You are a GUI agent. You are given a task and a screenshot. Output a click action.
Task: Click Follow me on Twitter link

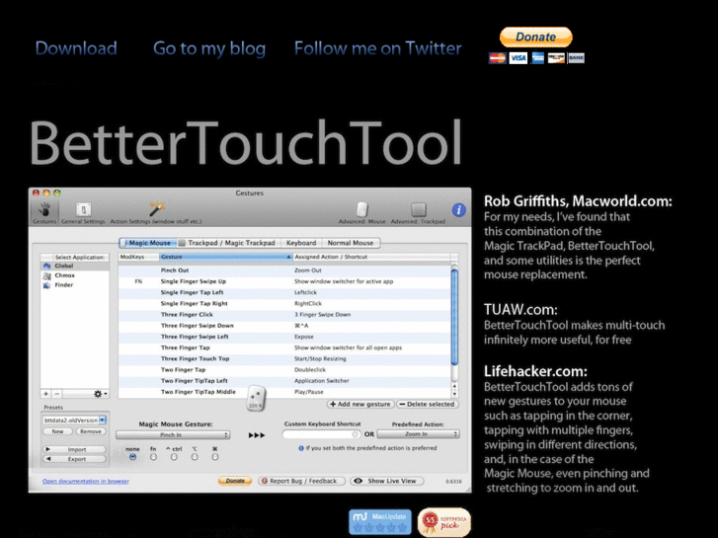(378, 48)
